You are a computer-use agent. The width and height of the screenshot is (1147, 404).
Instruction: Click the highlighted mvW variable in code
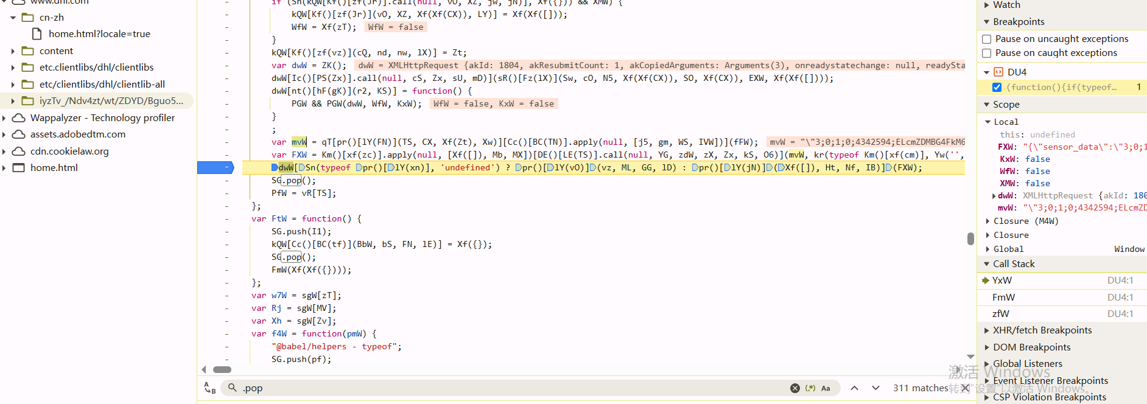[x=299, y=142]
